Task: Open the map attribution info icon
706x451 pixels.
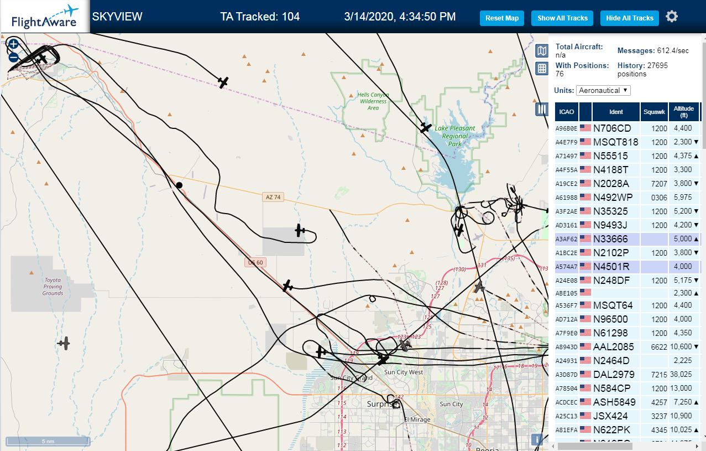Action: (537, 440)
